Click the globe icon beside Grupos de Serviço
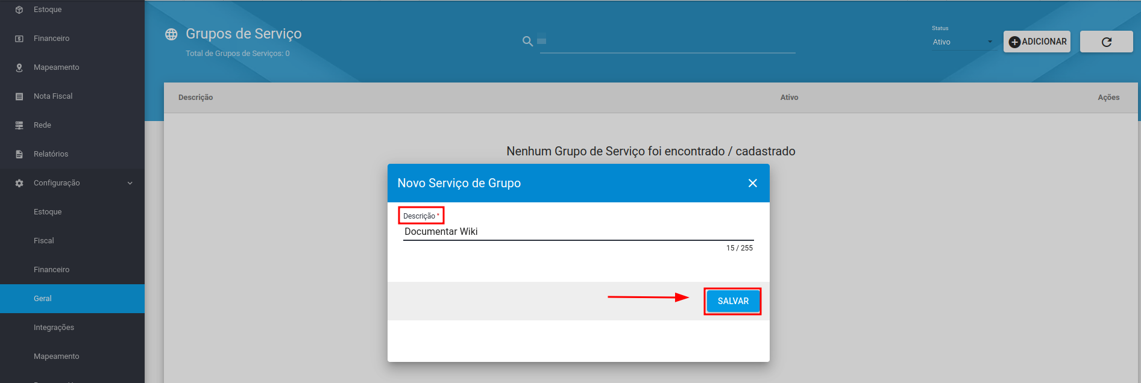This screenshot has width=1141, height=383. tap(171, 34)
